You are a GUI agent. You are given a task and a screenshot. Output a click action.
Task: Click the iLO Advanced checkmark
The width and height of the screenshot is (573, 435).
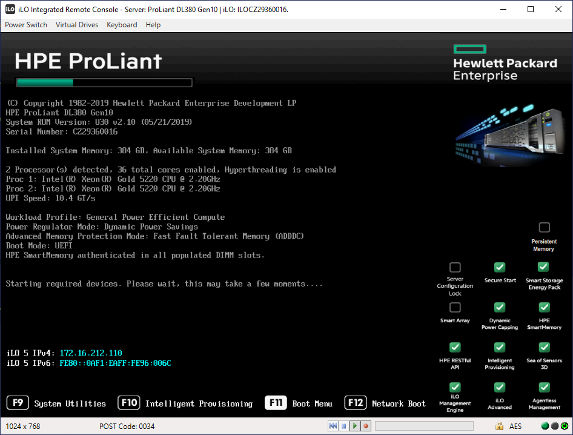[500, 387]
